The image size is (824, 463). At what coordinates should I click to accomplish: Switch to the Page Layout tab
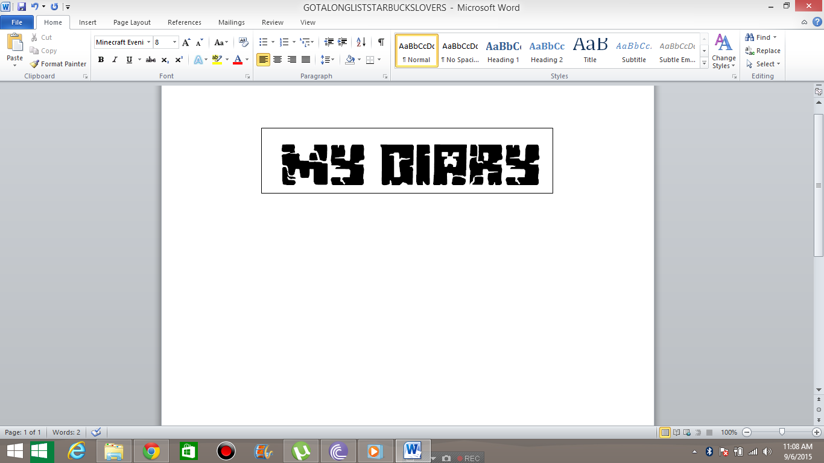coord(132,22)
